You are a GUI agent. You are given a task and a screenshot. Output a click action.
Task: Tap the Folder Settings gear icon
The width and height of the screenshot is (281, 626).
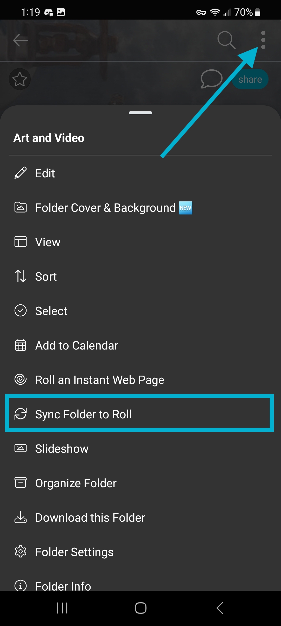click(x=21, y=552)
